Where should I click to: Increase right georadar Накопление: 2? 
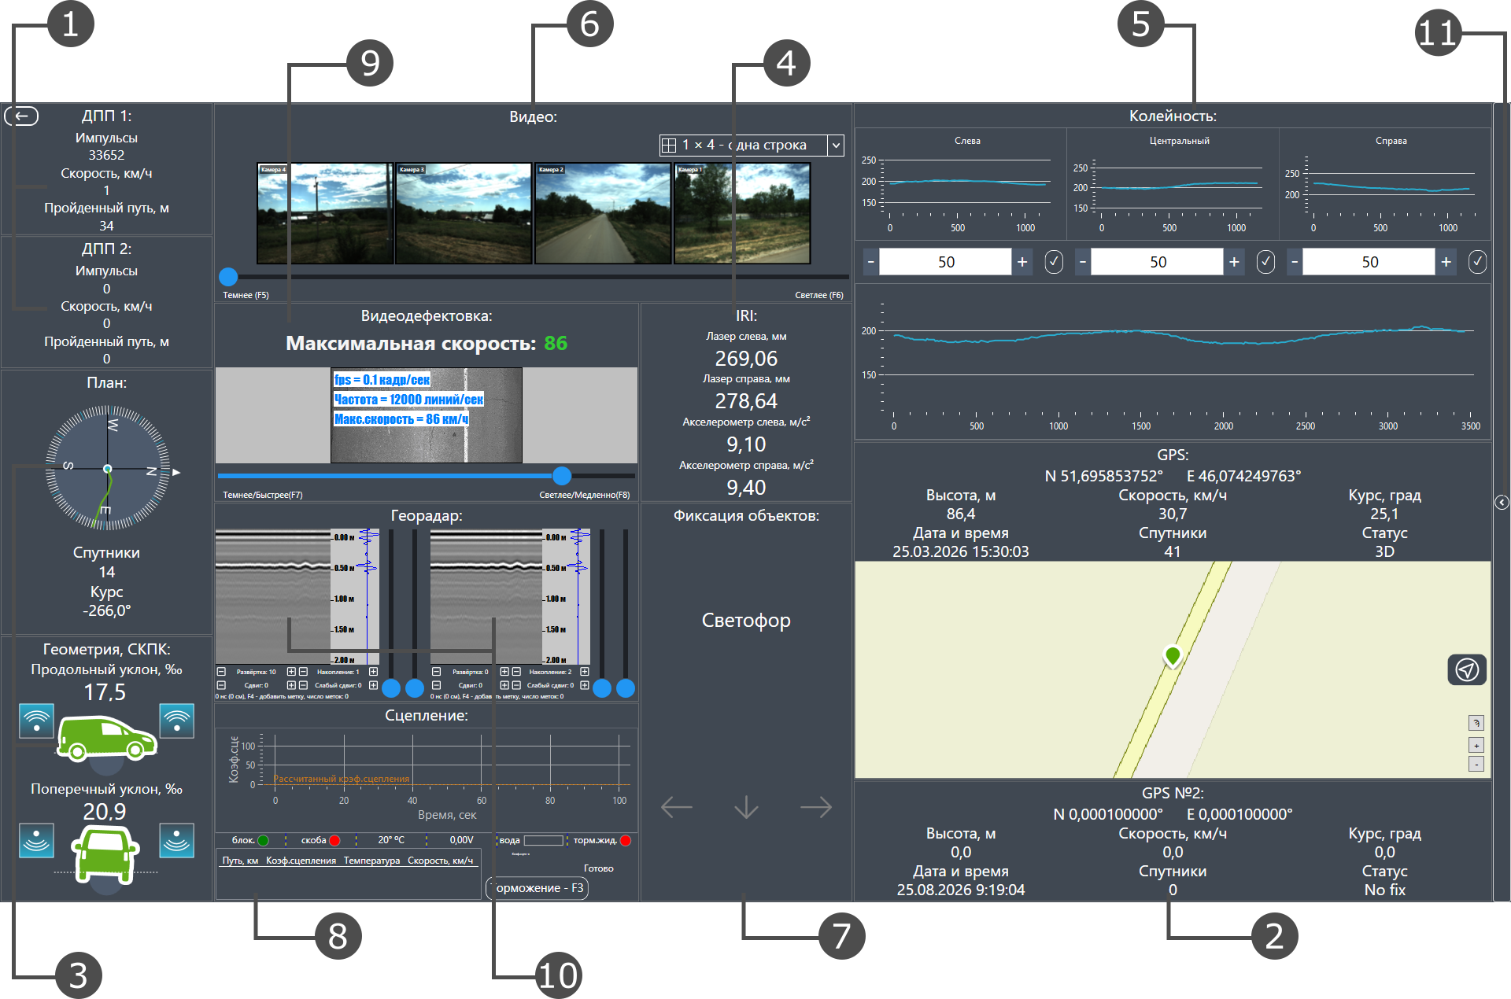tap(585, 672)
